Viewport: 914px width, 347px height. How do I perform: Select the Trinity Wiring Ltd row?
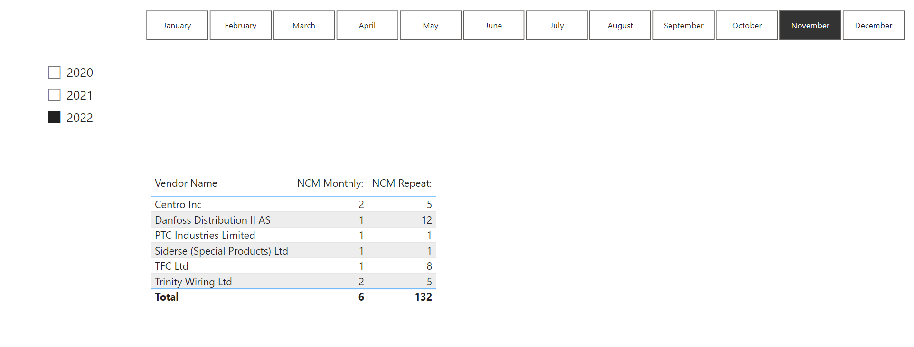coord(293,282)
